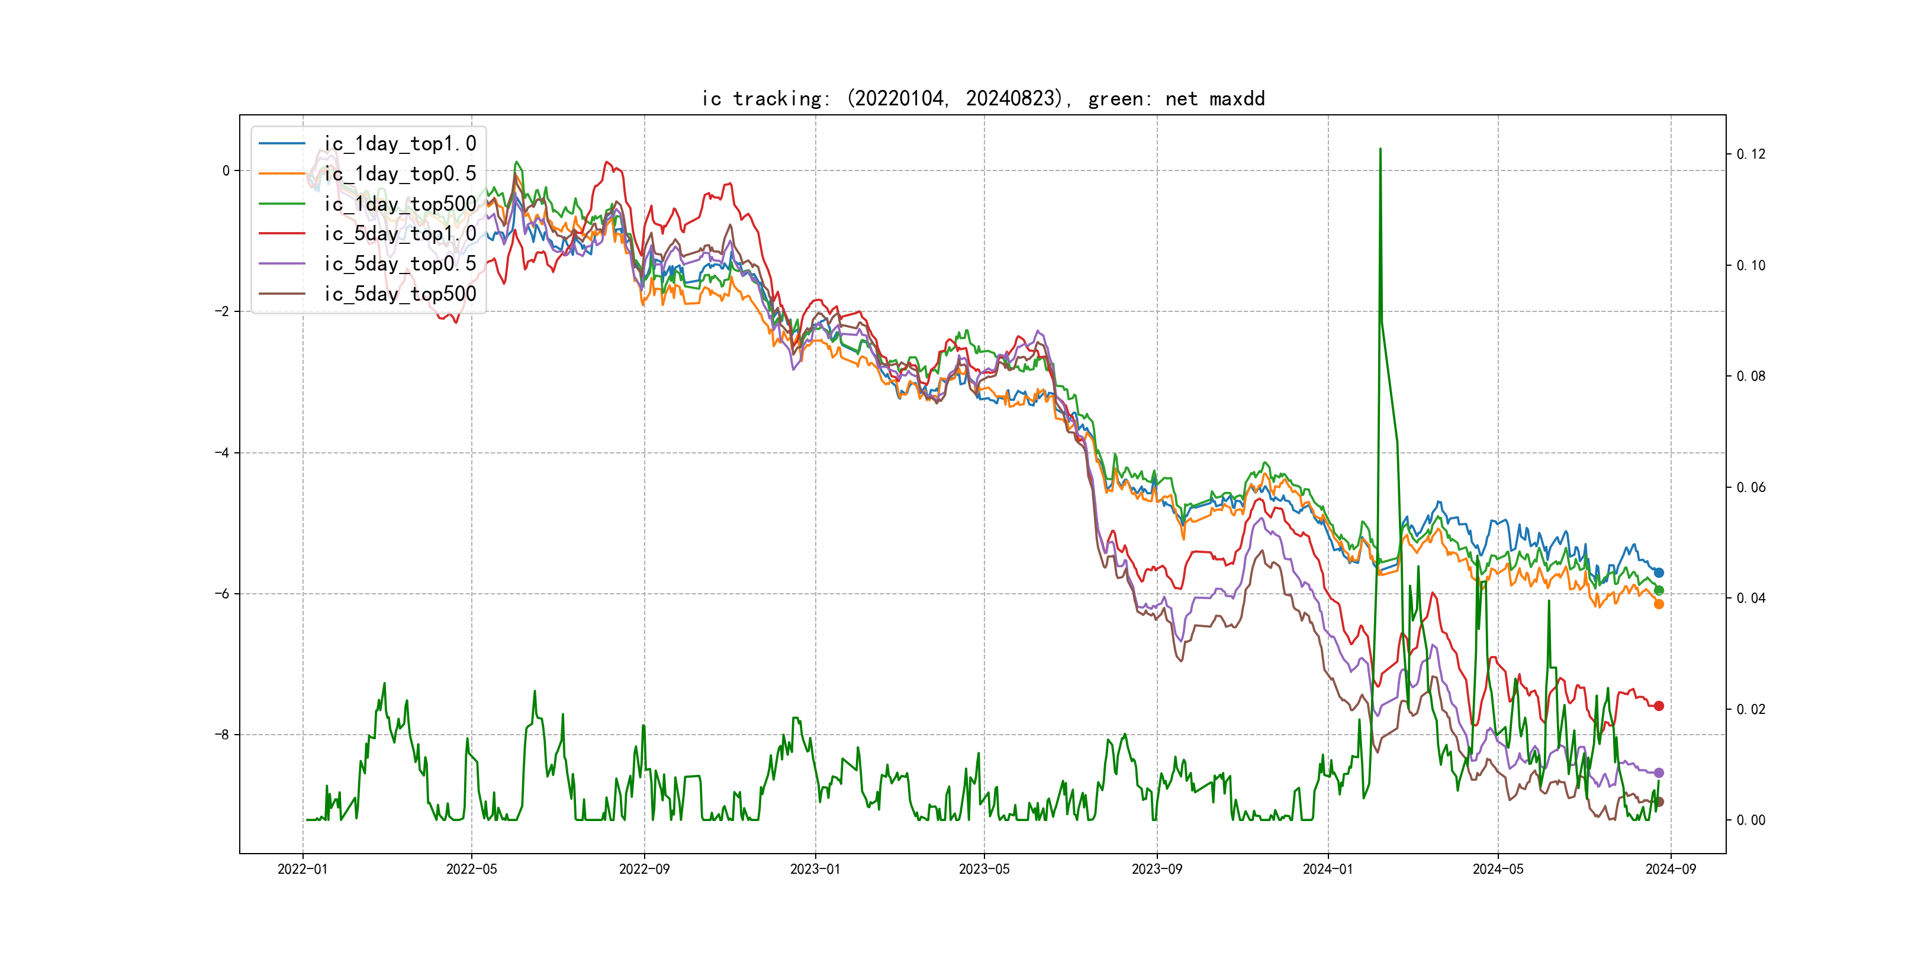Click the ic_5day_top0.5 legend label
The image size is (1918, 959).
(400, 263)
